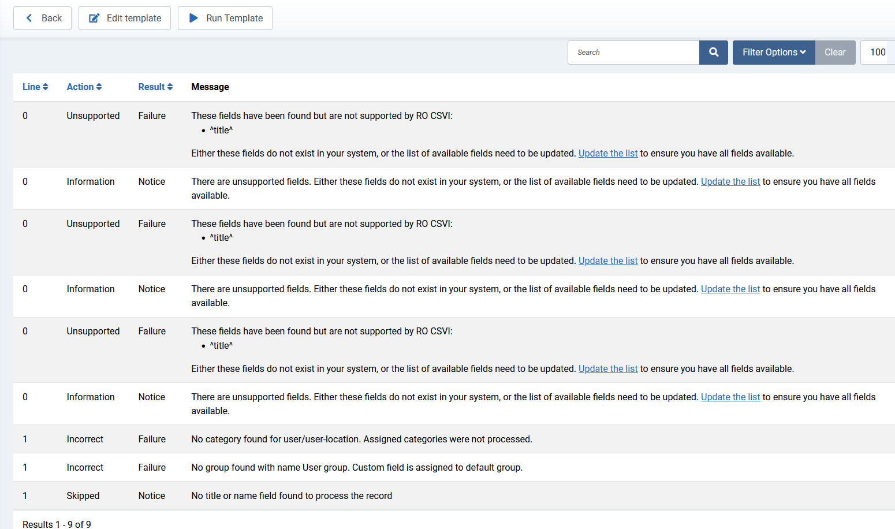Click 'Update the list' in sixth row
Image resolution: width=895 pixels, height=529 pixels.
[x=730, y=397]
